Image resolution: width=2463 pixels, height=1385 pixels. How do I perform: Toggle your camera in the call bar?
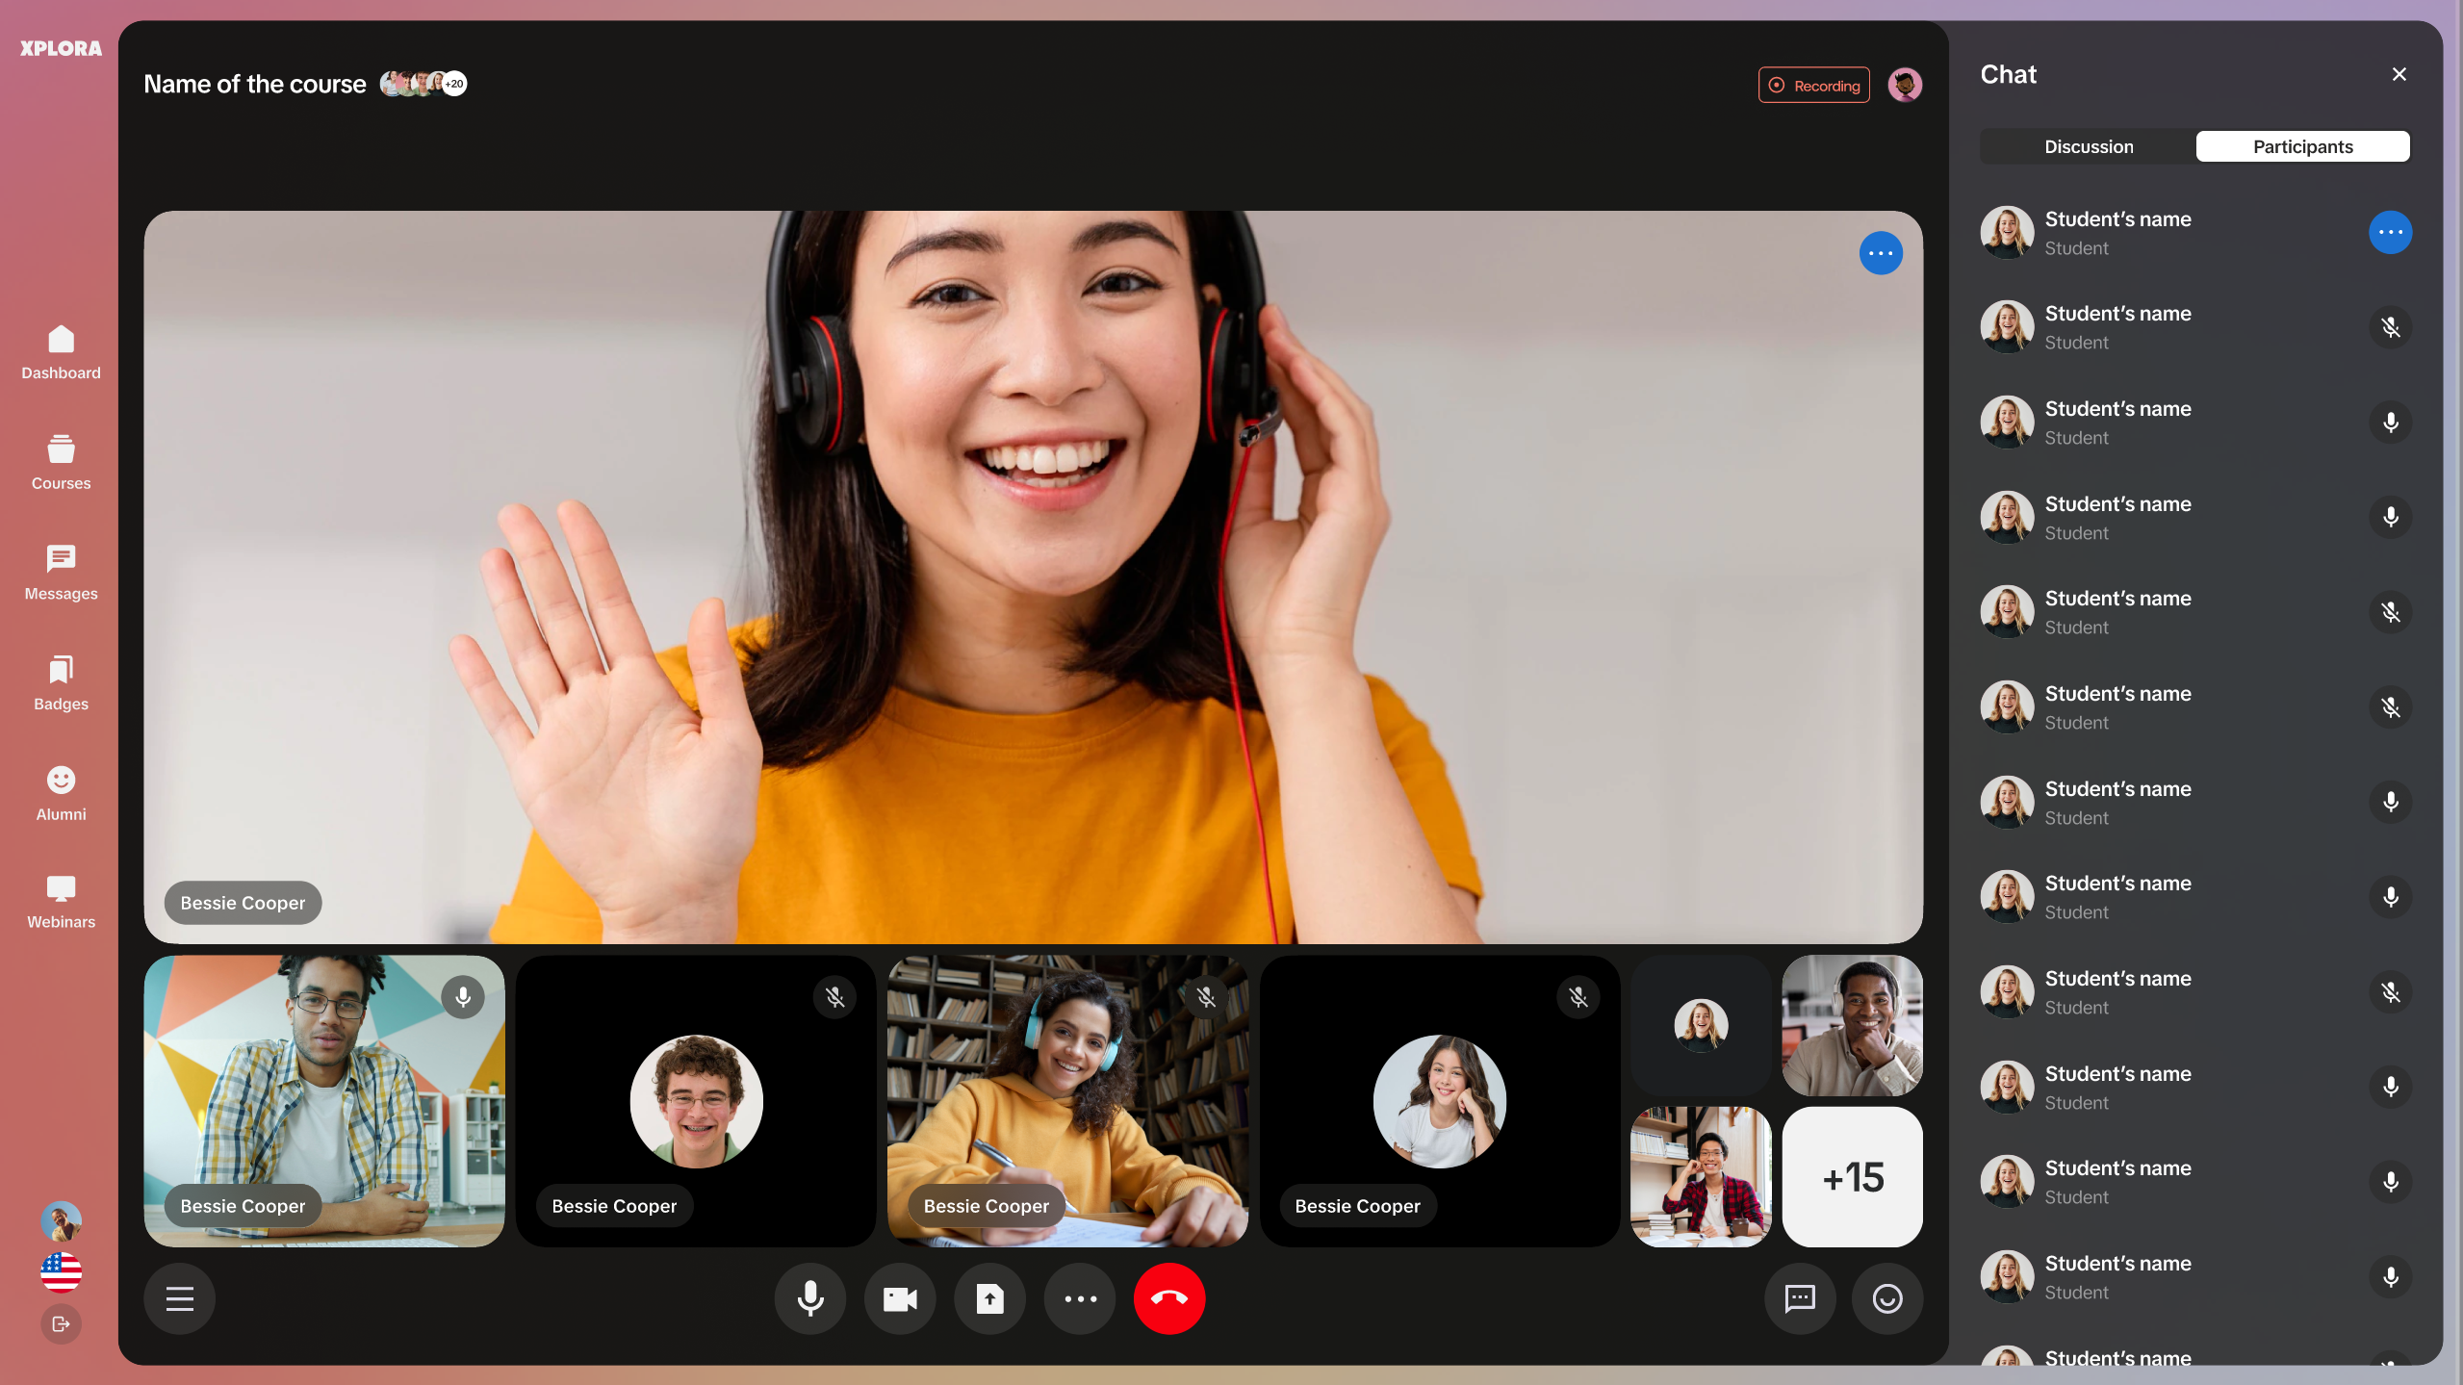coord(900,1299)
